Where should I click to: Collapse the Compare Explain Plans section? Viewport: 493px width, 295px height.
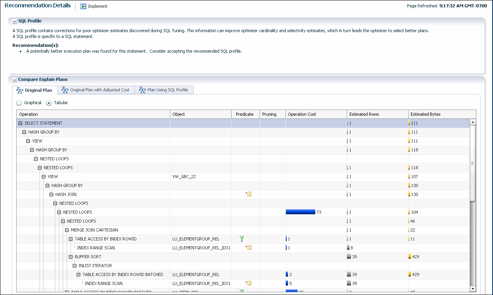pyautogui.click(x=15, y=80)
